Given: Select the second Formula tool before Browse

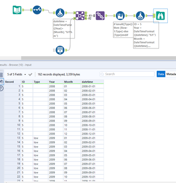Looking at the screenshot, I should (140, 16).
